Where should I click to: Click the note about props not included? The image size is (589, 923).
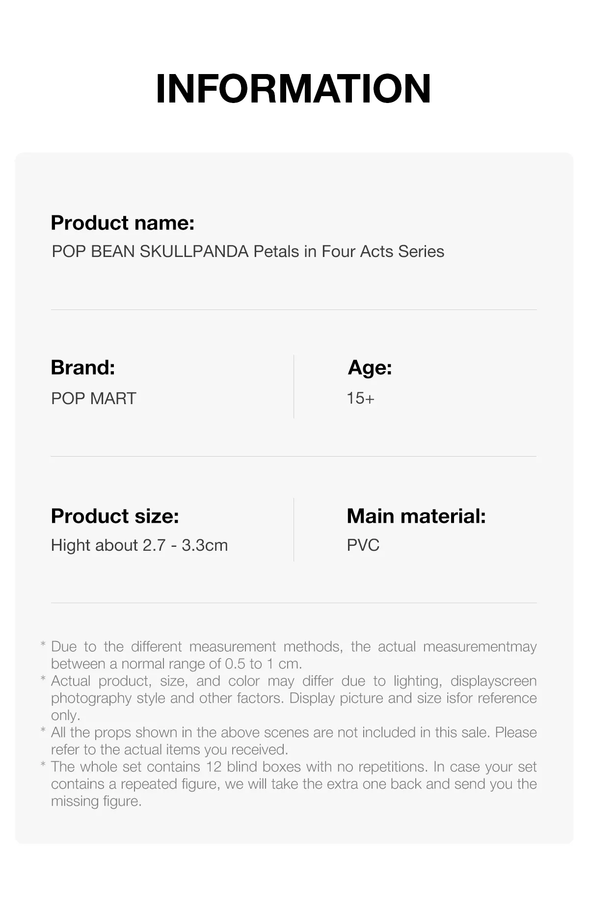pyautogui.click(x=294, y=741)
